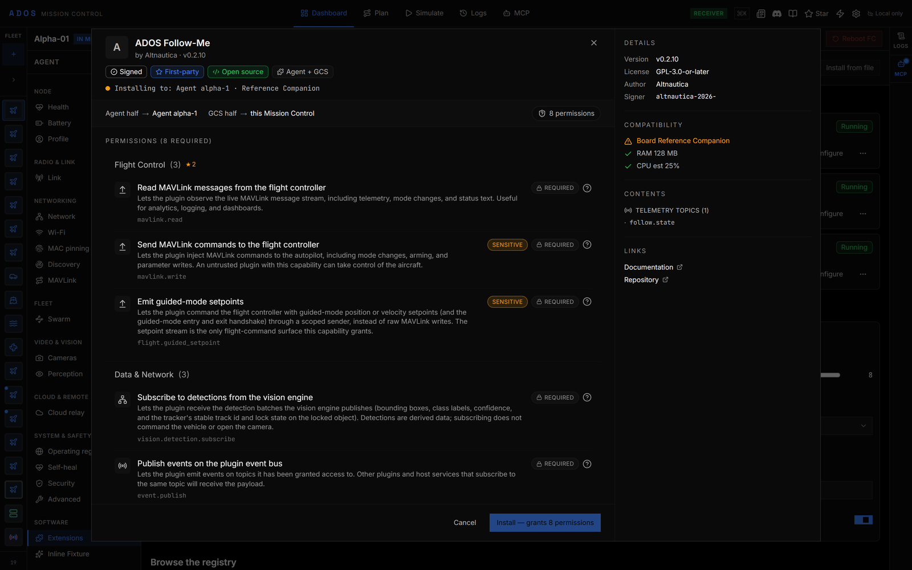The height and width of the screenshot is (570, 912).
Task: Expand the fleet sidebar chevron
Action: click(x=14, y=80)
